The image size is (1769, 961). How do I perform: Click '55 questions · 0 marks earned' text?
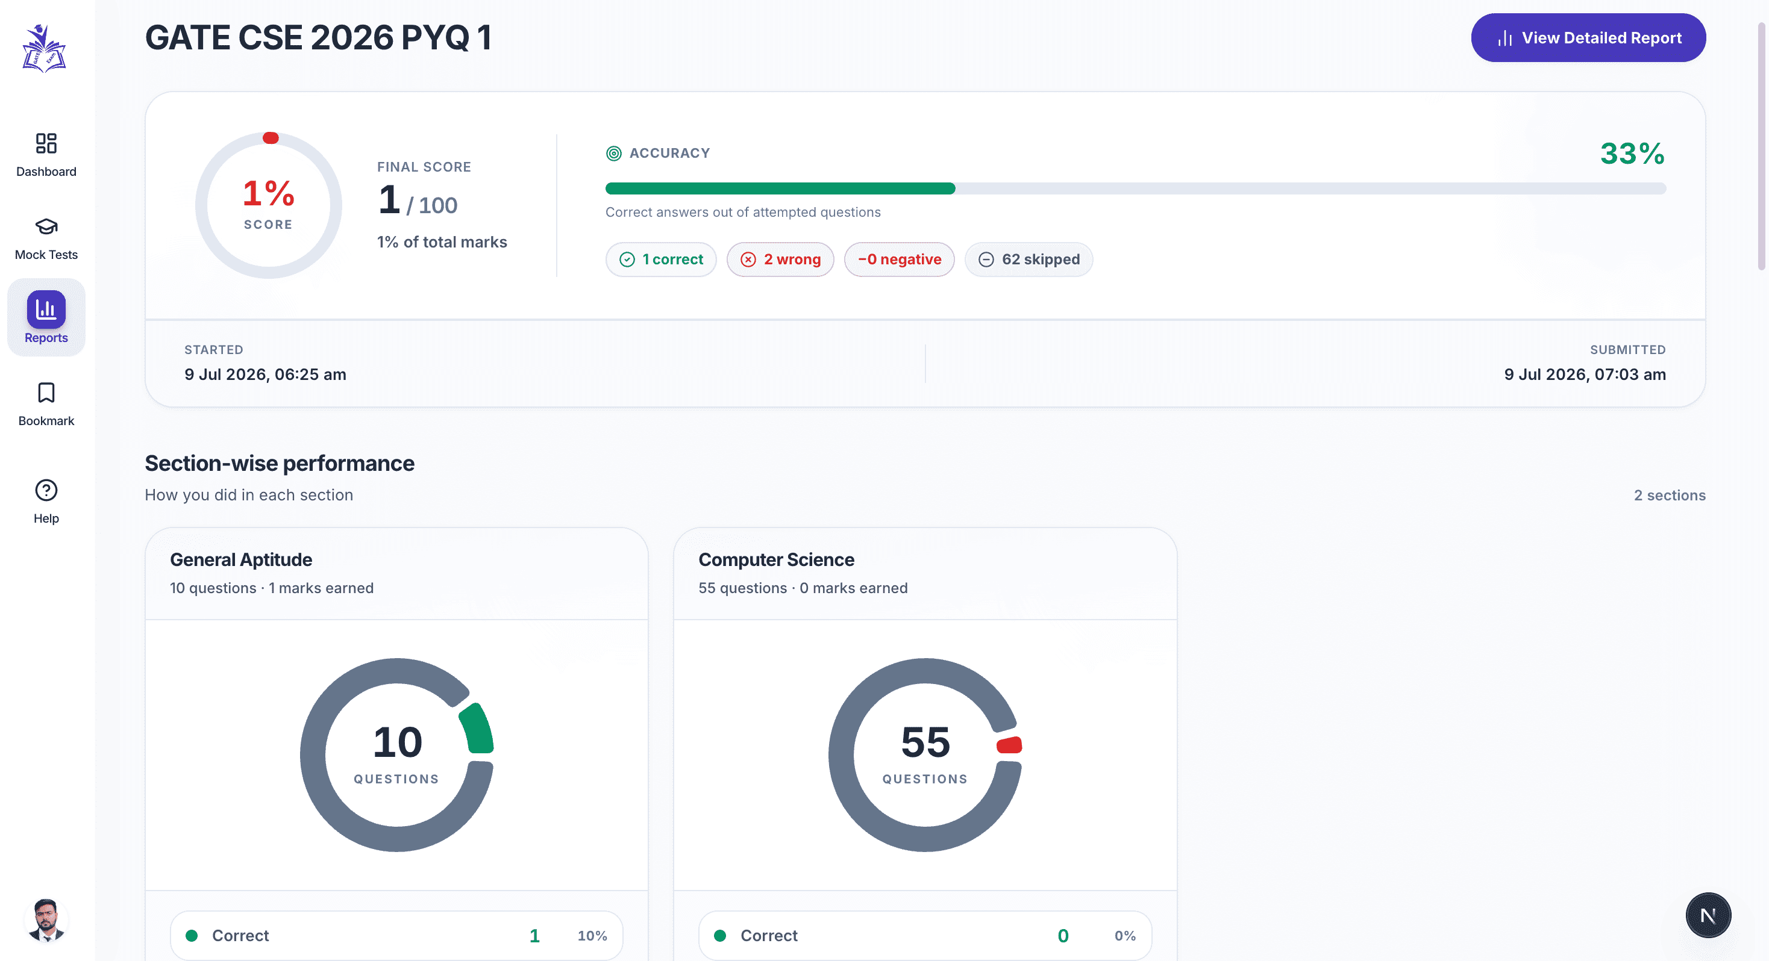pos(803,588)
